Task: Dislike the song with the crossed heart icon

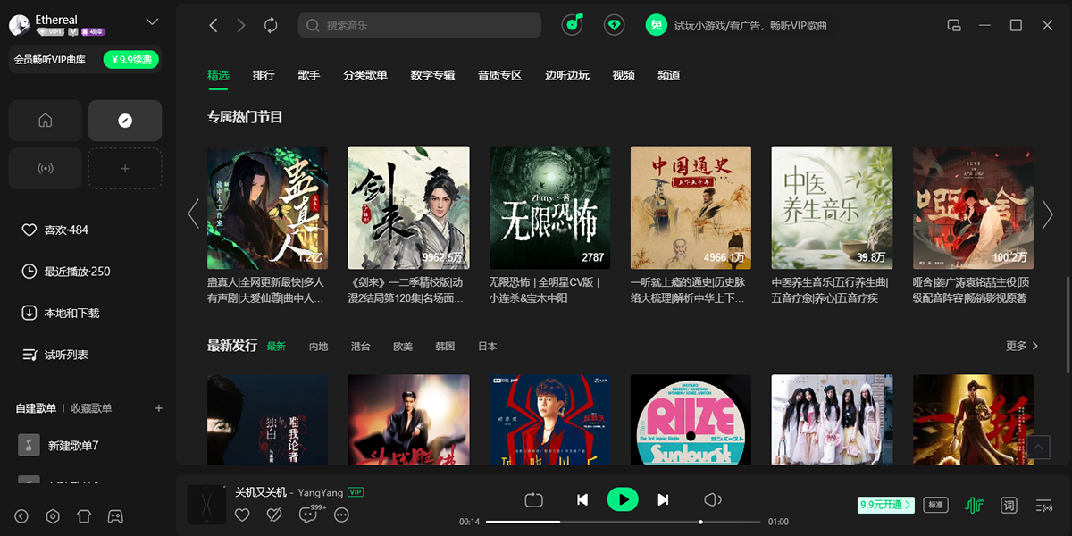Action: (x=274, y=515)
